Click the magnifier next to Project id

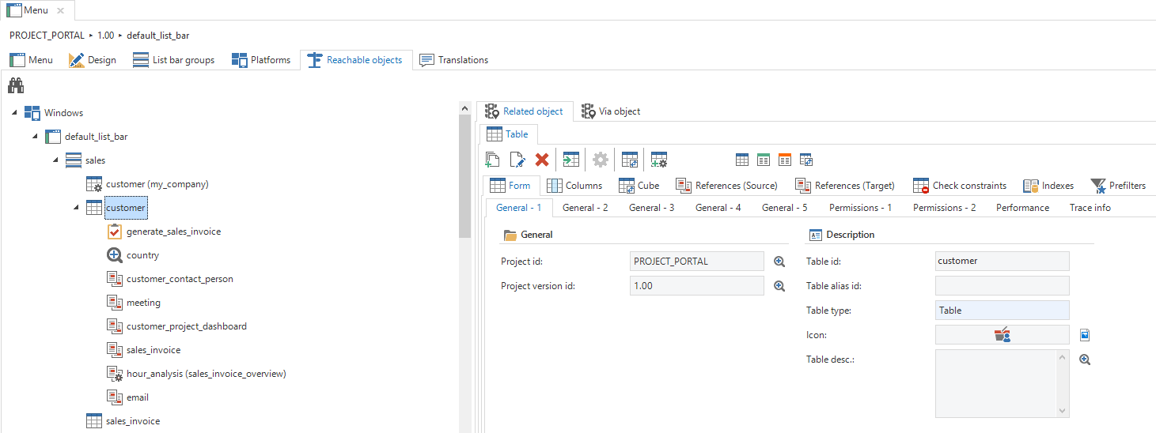779,262
